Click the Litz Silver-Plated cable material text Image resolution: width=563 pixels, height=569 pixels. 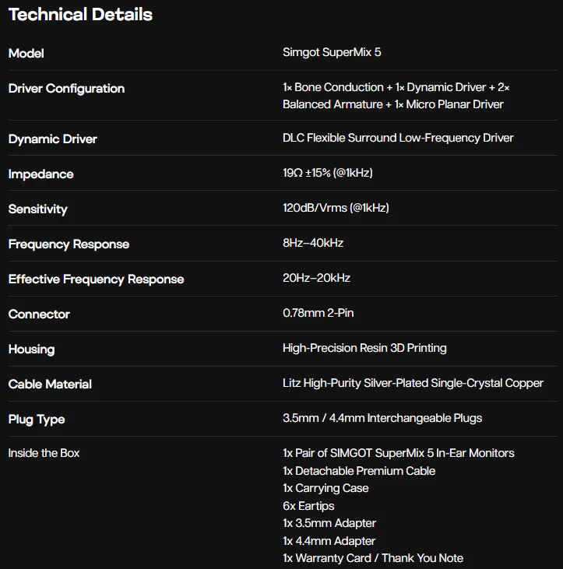click(x=413, y=383)
